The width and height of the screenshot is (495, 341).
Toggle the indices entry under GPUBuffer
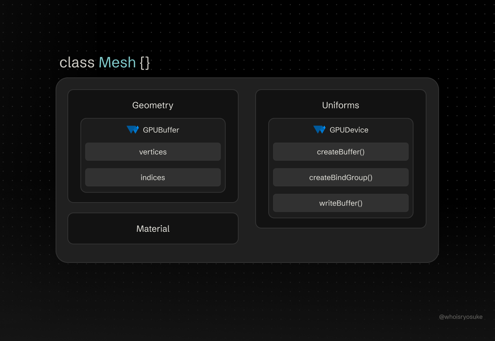click(153, 177)
